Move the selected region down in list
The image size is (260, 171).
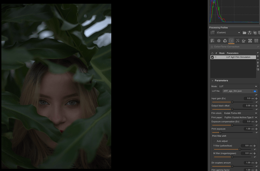coord(258,66)
